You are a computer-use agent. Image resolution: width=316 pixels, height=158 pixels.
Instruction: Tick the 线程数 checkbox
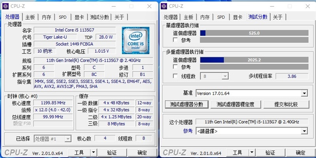point(175,76)
